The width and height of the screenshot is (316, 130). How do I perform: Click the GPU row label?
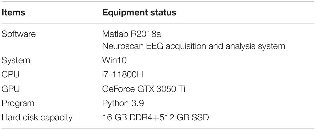click(x=10, y=89)
